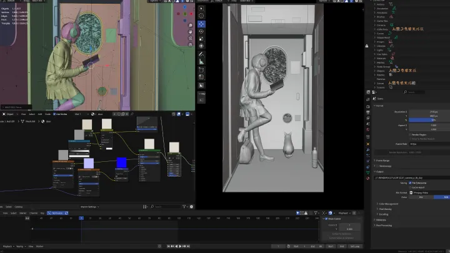
Task: Click the zoom magnifier in left viewport
Action: coord(190,26)
